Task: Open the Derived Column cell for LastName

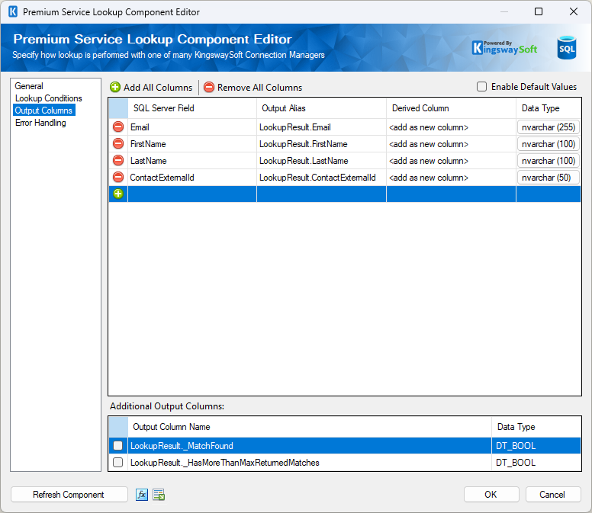Action: (x=451, y=161)
